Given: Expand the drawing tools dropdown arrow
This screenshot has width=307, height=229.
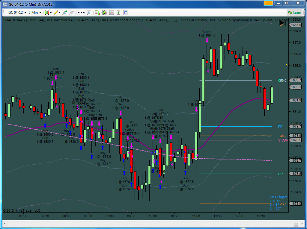Looking at the screenshot, I should click(60, 13).
